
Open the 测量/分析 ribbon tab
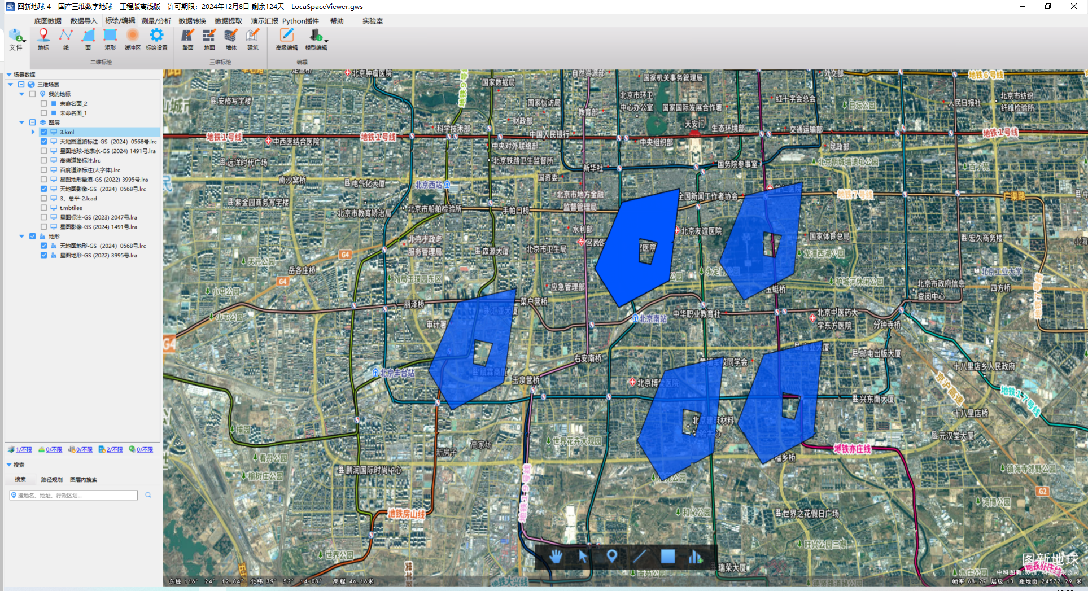point(156,21)
